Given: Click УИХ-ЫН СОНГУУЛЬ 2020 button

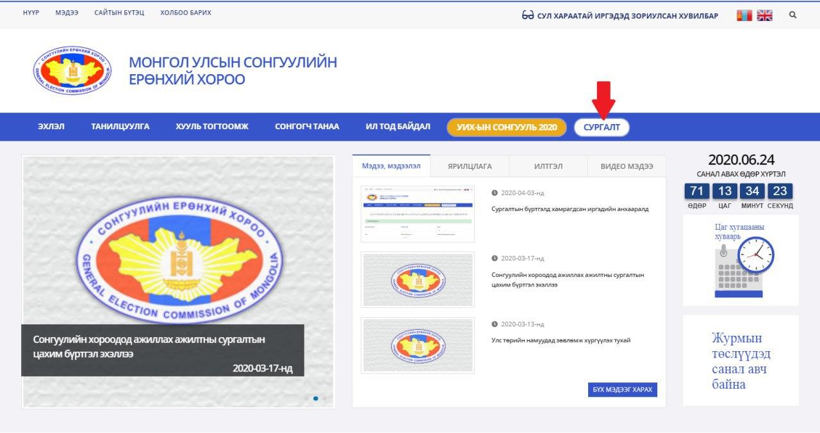Looking at the screenshot, I should click(x=507, y=127).
